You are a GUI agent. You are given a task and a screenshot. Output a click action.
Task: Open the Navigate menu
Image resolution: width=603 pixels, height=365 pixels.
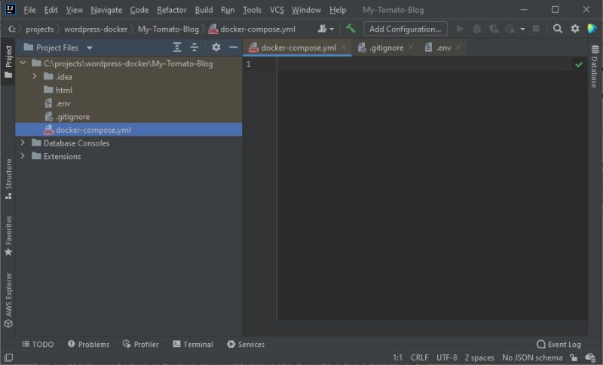point(106,10)
